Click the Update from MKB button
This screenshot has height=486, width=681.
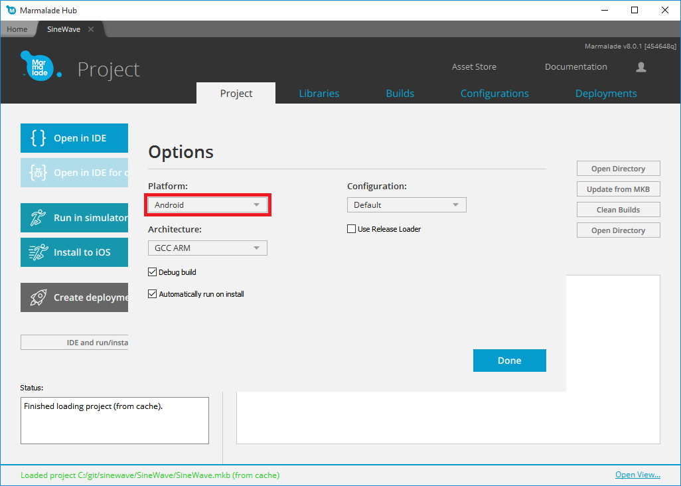618,189
